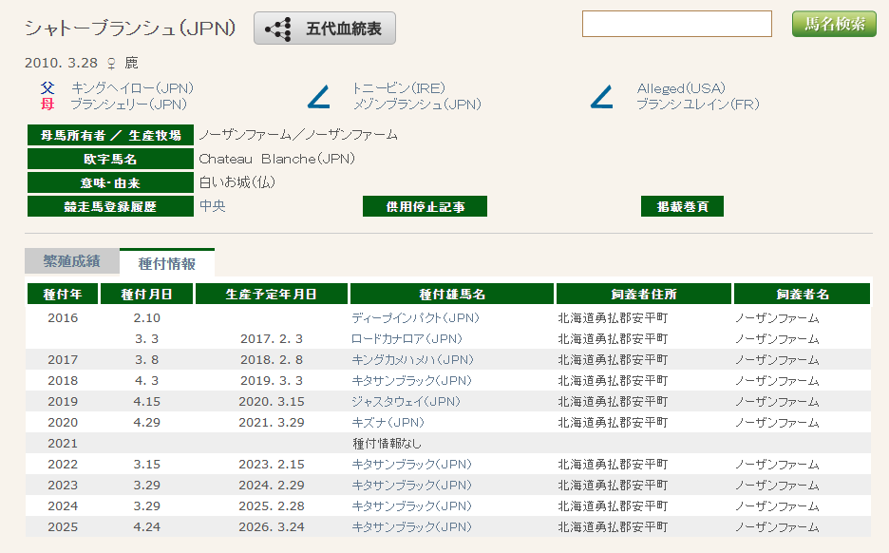Open キズナ(JPN) stallion link

(x=388, y=423)
